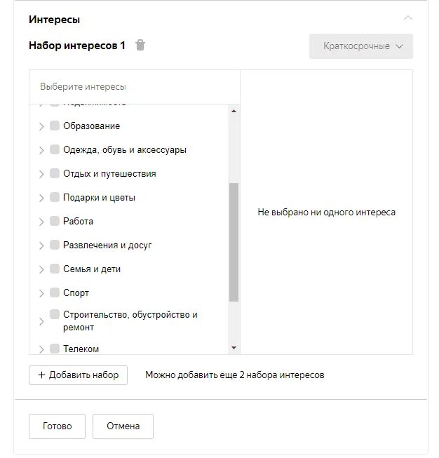Collapse the Интересы section chevron
Viewport: 439px width, 458px height.
[x=408, y=18]
